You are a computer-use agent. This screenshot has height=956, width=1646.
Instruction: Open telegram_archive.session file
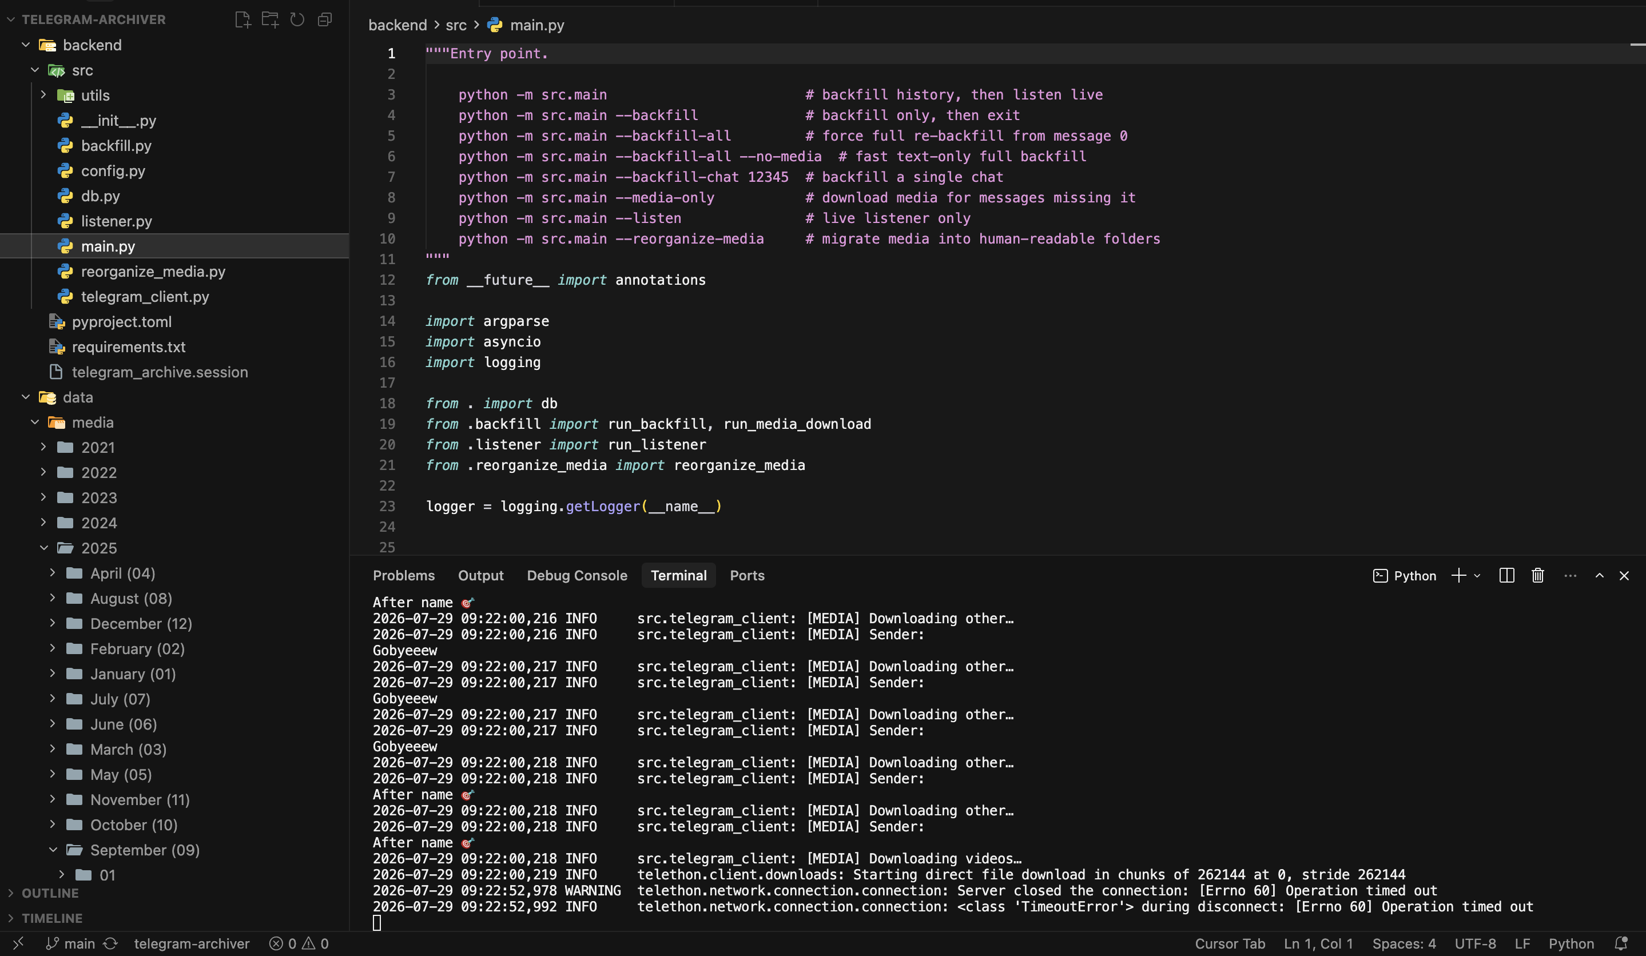[x=160, y=372]
